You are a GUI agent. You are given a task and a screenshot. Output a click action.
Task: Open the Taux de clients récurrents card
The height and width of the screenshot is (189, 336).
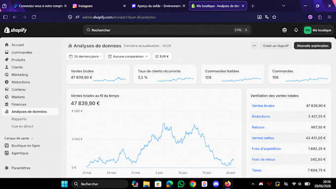click(x=165, y=75)
